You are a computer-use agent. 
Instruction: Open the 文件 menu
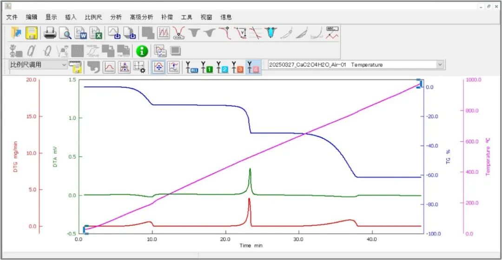pos(12,17)
